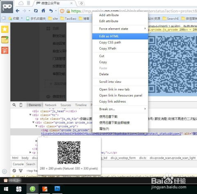The height and width of the screenshot is (194, 197).
Task: Open the Windows Start button
Action: (x=6, y=189)
